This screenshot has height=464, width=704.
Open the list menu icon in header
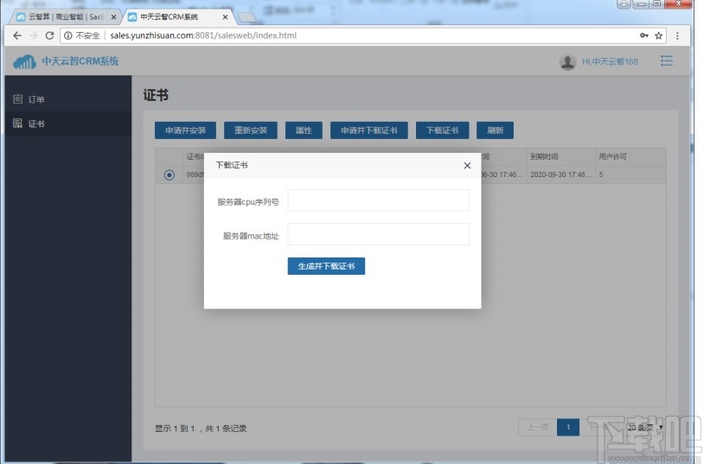point(666,61)
